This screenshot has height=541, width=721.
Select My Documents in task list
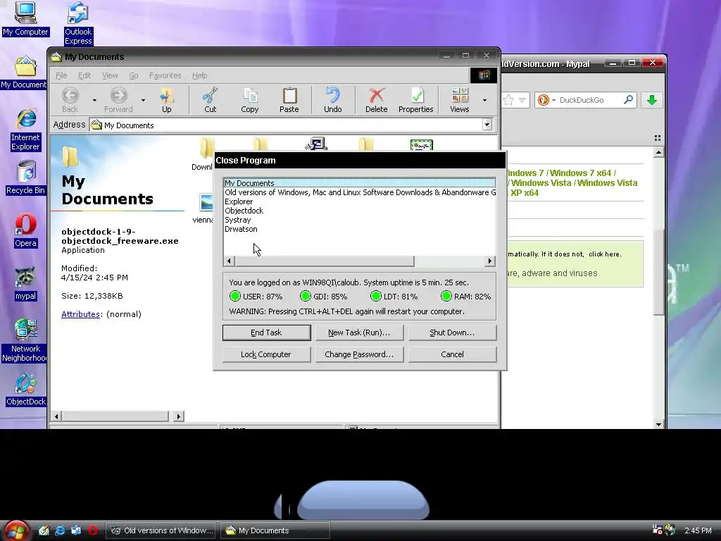point(360,183)
